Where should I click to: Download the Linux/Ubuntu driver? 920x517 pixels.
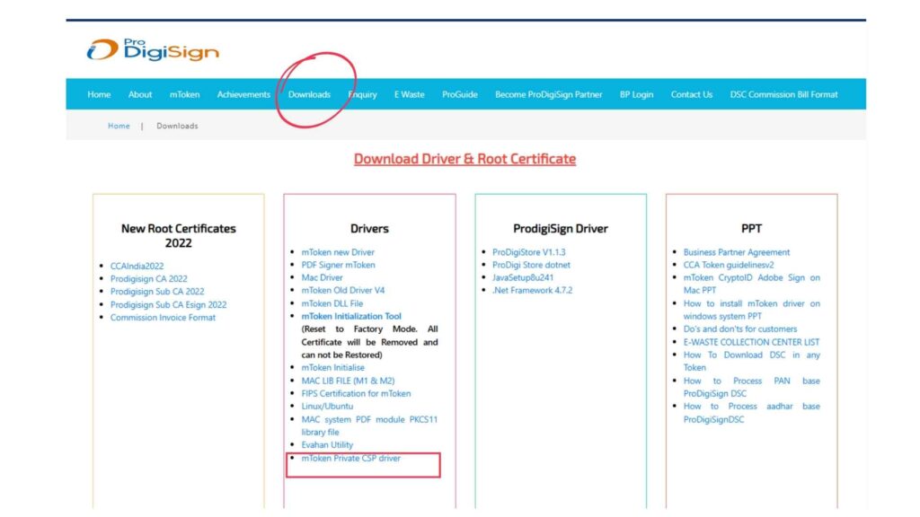(x=327, y=407)
